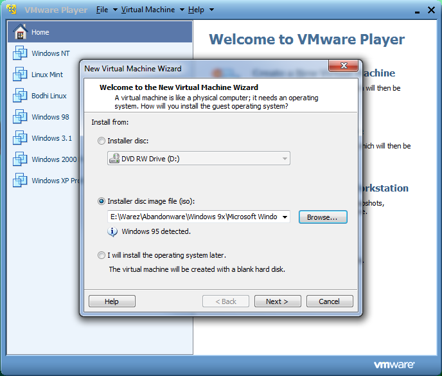Click the DVD drive icon in disc dropdown
The image size is (442, 376).
coord(114,158)
